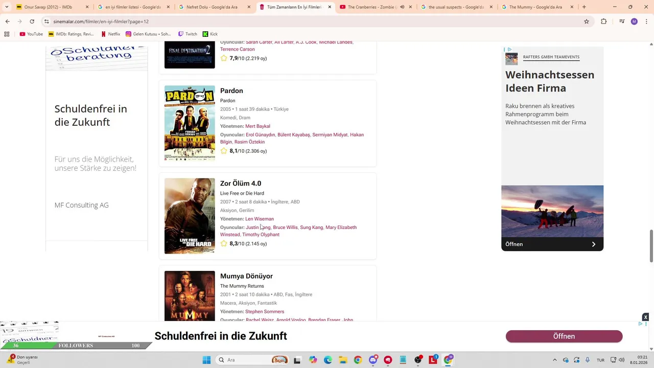Open the IMDb Ratings bookmark
This screenshot has height=368, width=654.
pyautogui.click(x=71, y=34)
